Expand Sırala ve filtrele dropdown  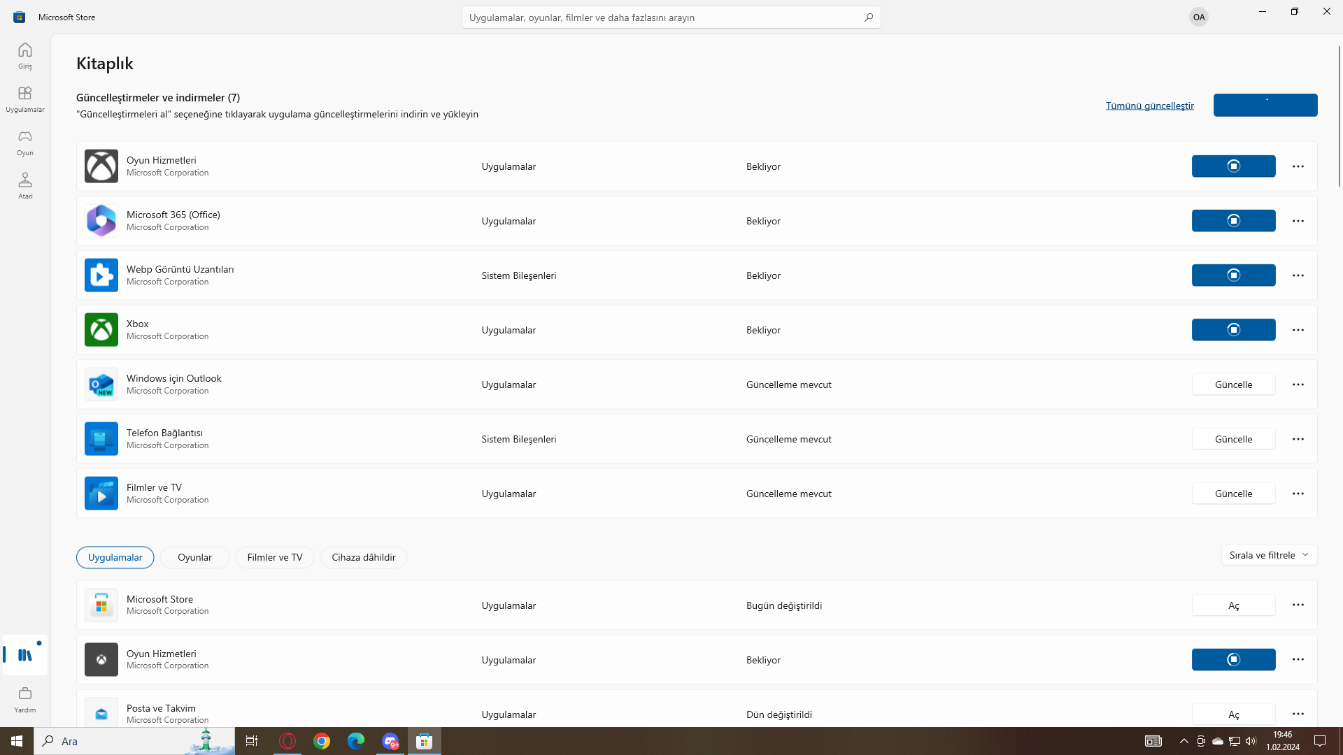point(1269,555)
